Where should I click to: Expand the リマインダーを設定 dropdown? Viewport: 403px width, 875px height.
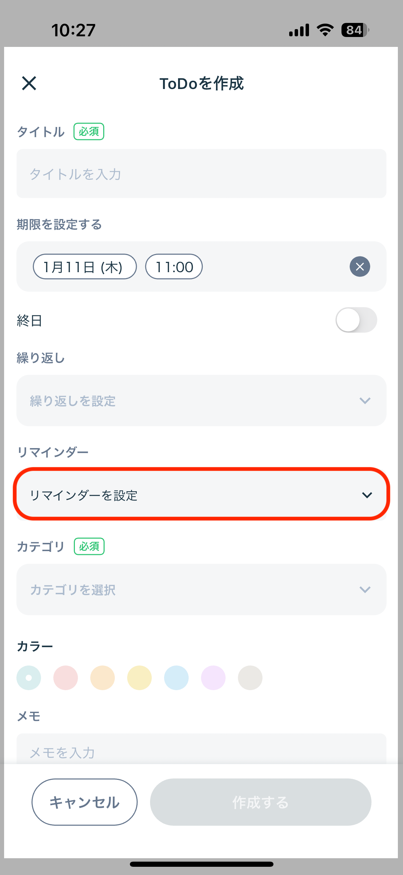201,495
